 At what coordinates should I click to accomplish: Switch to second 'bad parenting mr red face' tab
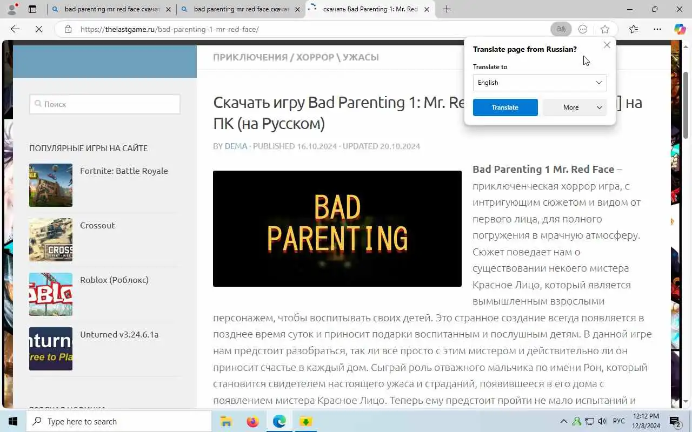click(x=241, y=9)
